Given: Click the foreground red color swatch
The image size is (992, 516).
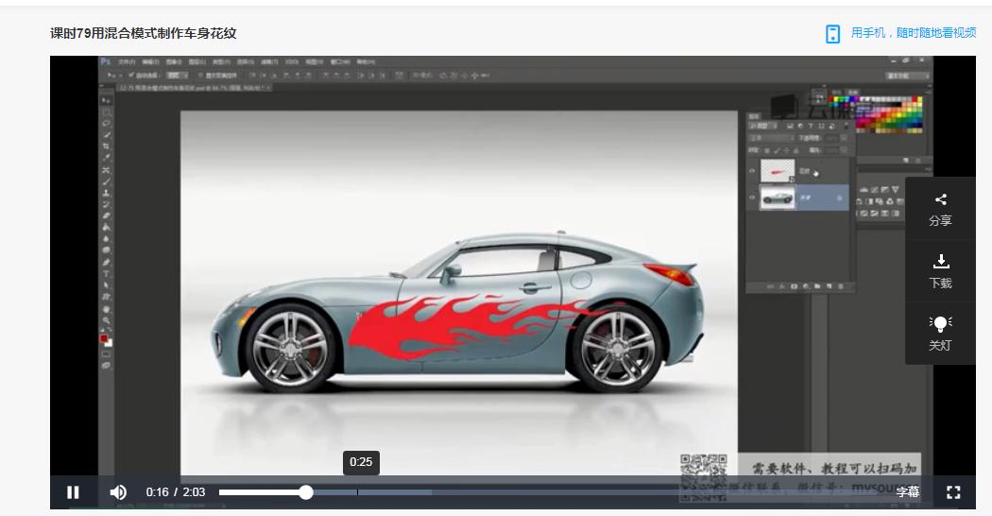Looking at the screenshot, I should [104, 338].
